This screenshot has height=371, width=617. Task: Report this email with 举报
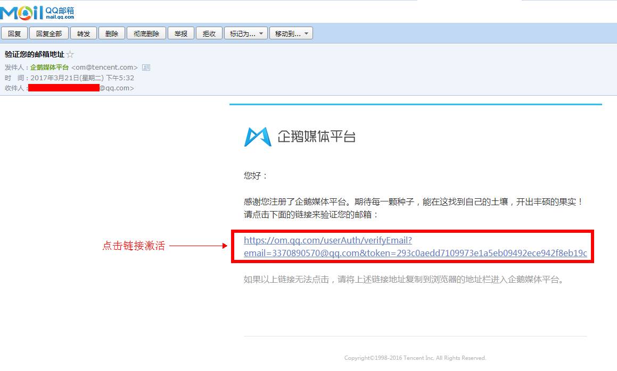[x=180, y=33]
